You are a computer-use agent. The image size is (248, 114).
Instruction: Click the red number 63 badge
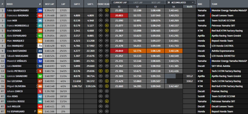(x=40, y=15)
